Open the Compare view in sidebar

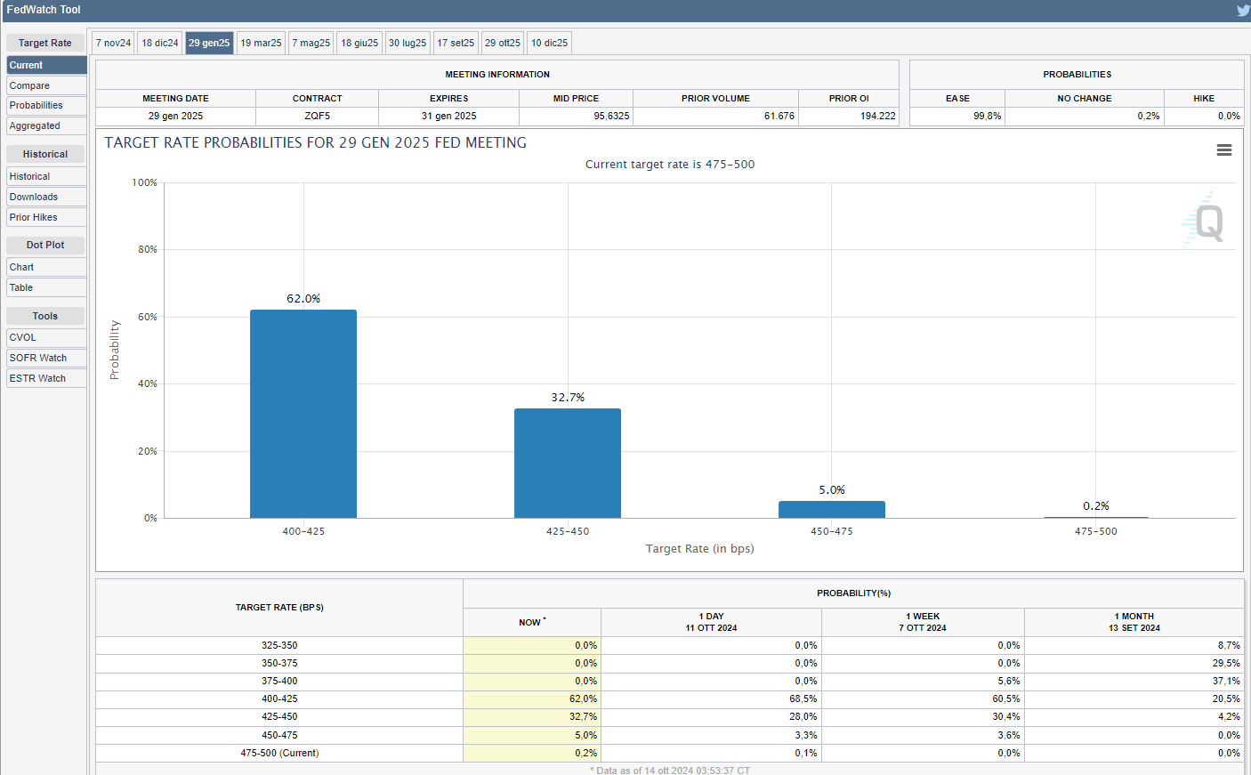click(x=46, y=85)
